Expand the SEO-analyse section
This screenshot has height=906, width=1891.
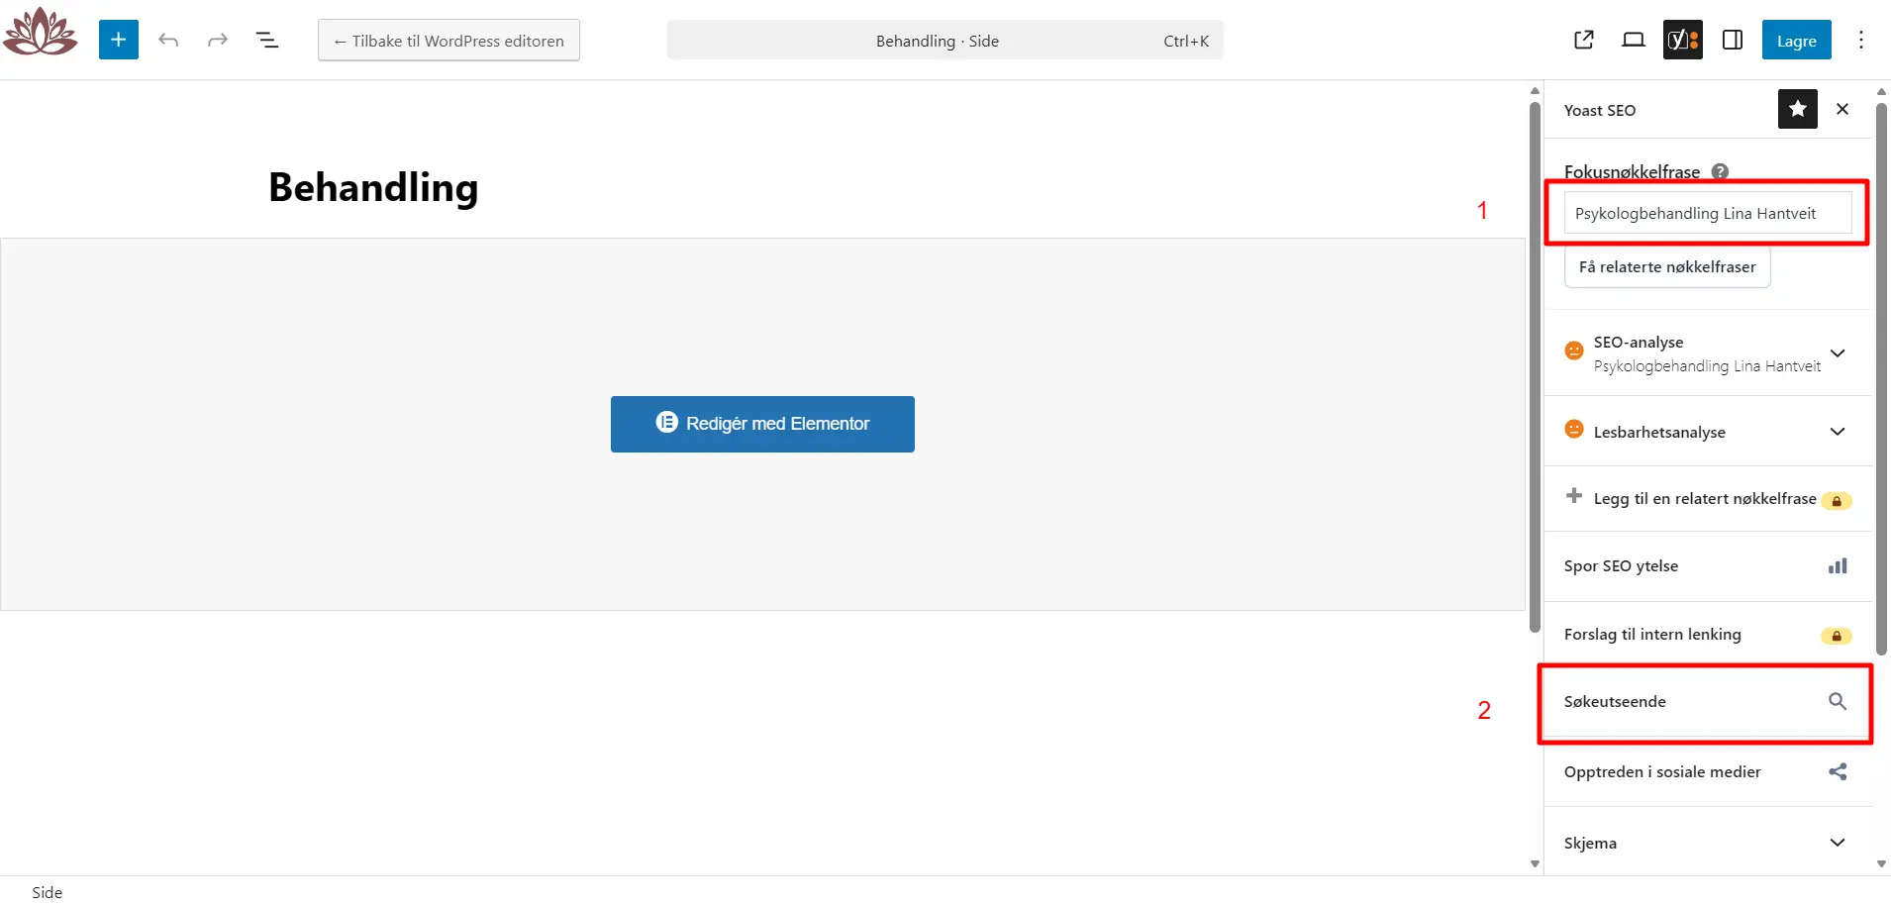pyautogui.click(x=1708, y=353)
